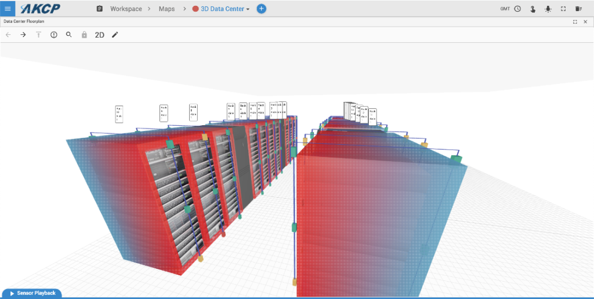
Task: Open the alert exclamation circle icon
Action: [x=54, y=35]
